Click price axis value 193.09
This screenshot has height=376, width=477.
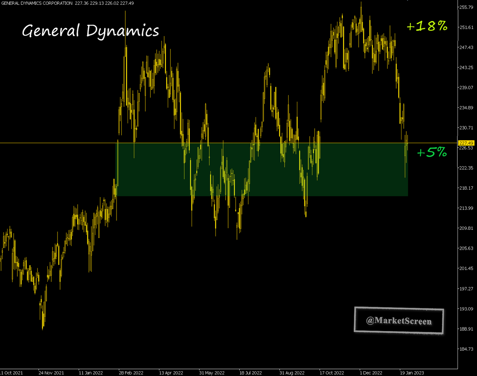point(466,309)
